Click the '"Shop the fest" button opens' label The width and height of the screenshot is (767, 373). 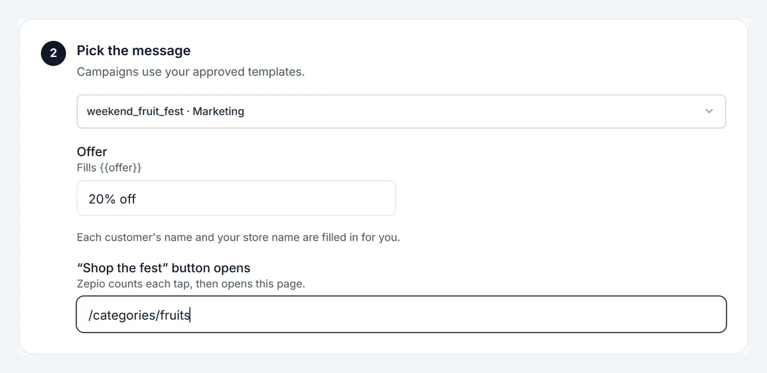163,268
